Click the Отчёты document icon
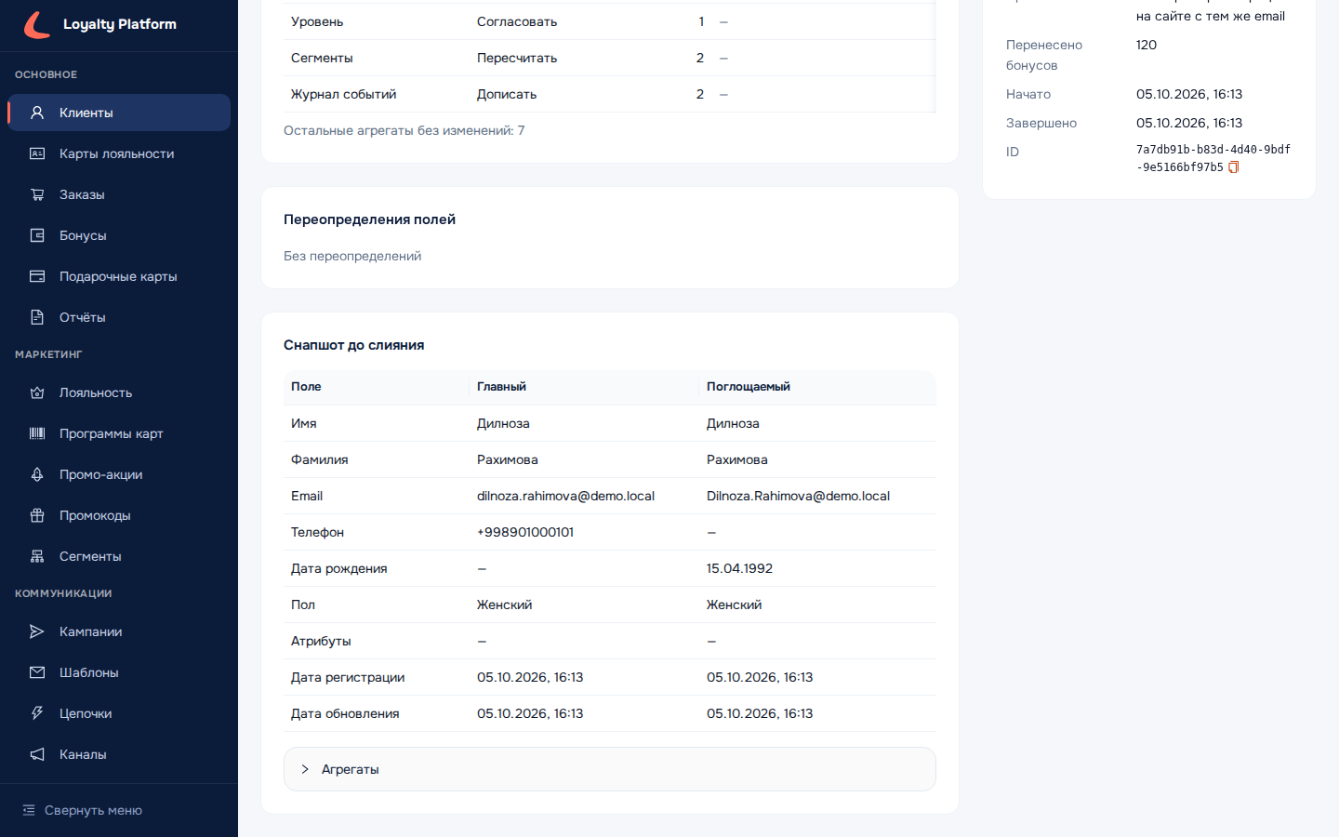The width and height of the screenshot is (1339, 837). (37, 317)
